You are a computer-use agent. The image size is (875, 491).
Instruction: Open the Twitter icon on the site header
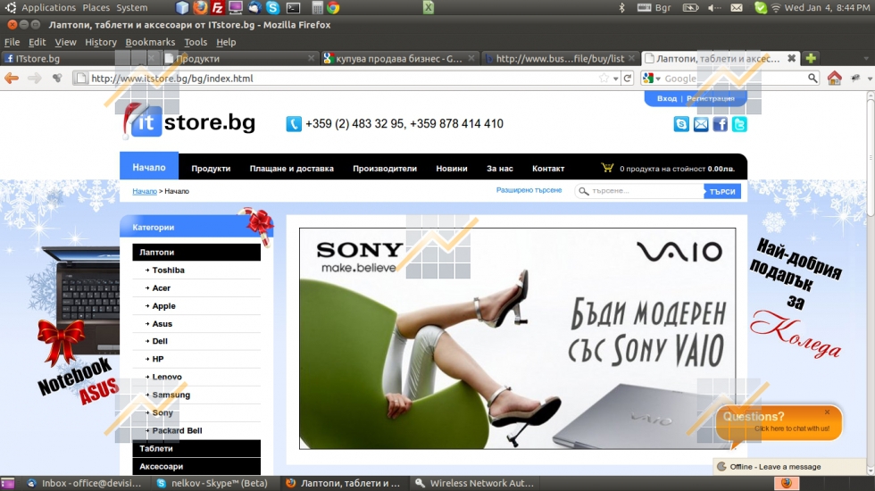tap(739, 124)
